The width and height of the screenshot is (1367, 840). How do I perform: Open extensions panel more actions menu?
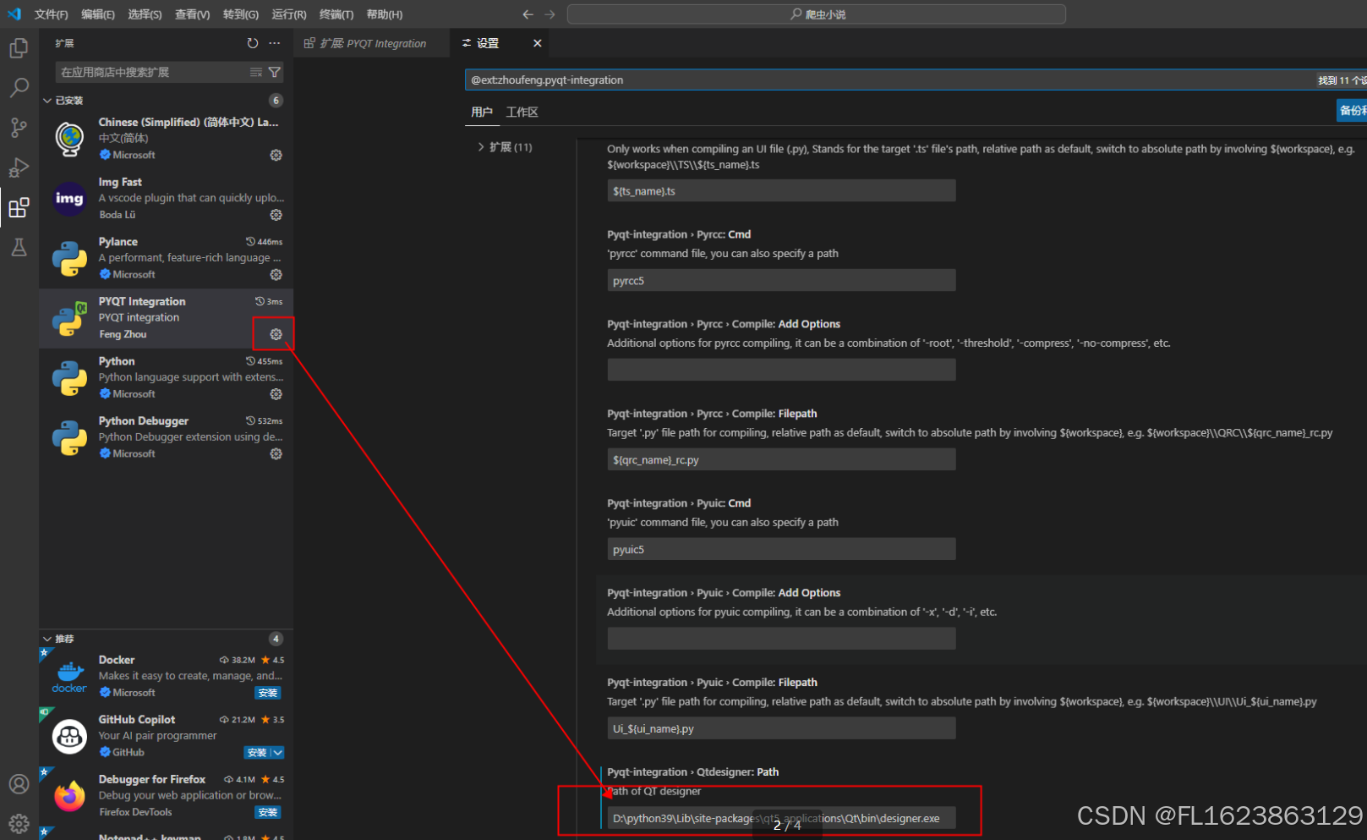pos(274,43)
